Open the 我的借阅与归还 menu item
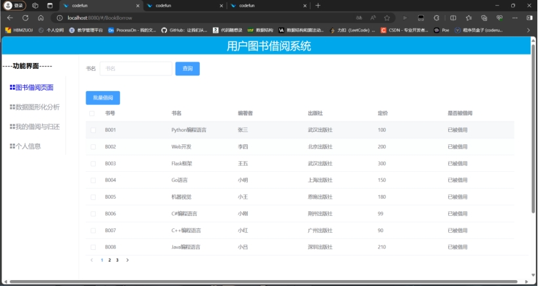This screenshot has height=286, width=538. click(37, 127)
